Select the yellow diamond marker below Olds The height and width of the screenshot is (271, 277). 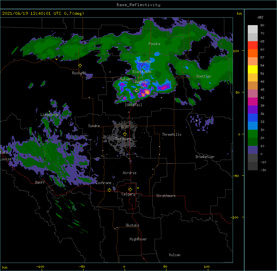coord(125,134)
